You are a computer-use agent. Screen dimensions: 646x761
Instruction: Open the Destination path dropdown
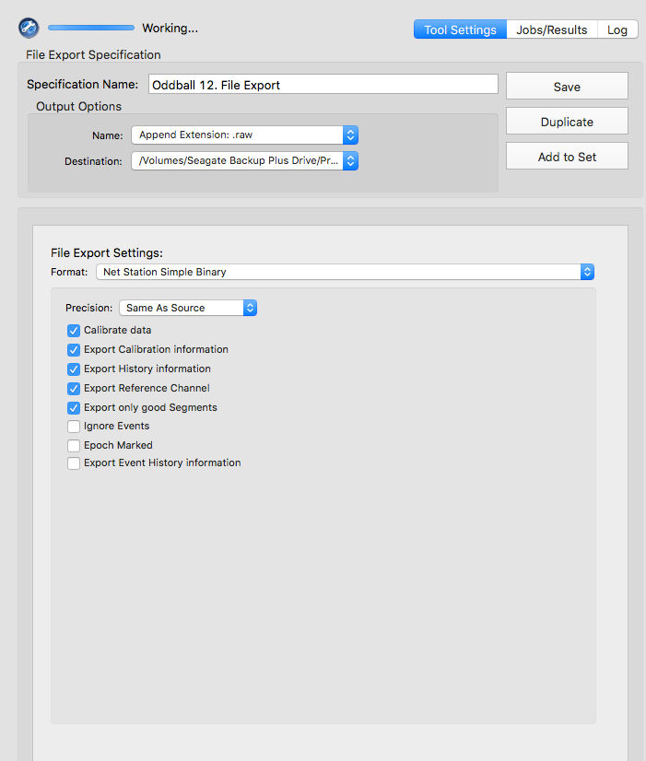244,160
